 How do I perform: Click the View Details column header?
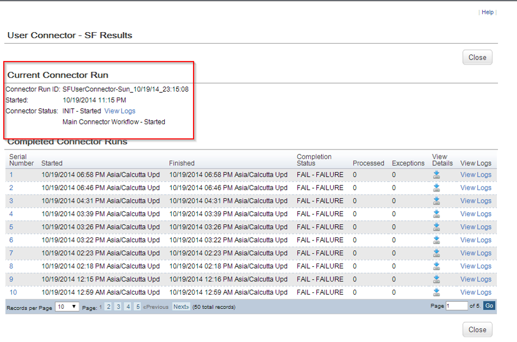point(442,160)
